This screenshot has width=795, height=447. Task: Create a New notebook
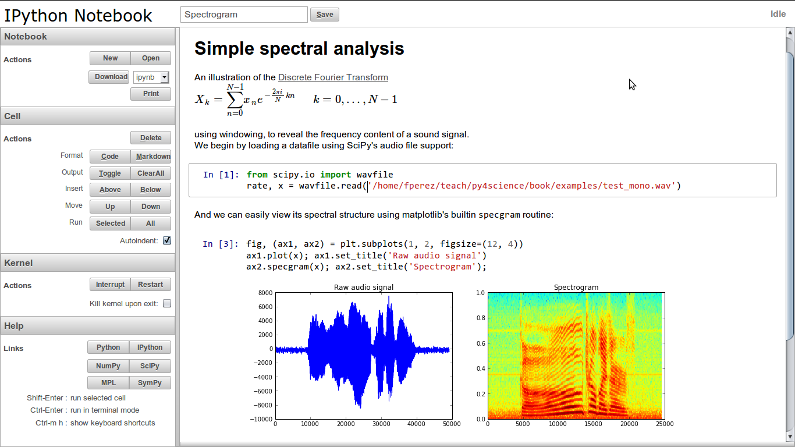[x=110, y=58]
